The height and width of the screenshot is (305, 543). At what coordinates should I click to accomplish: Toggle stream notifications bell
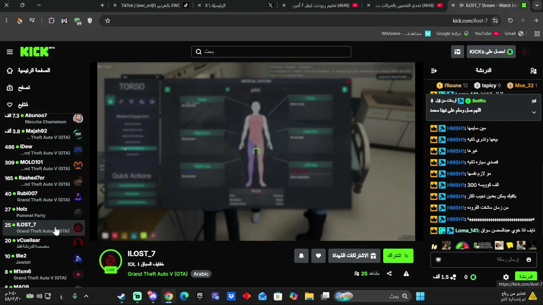(301, 255)
